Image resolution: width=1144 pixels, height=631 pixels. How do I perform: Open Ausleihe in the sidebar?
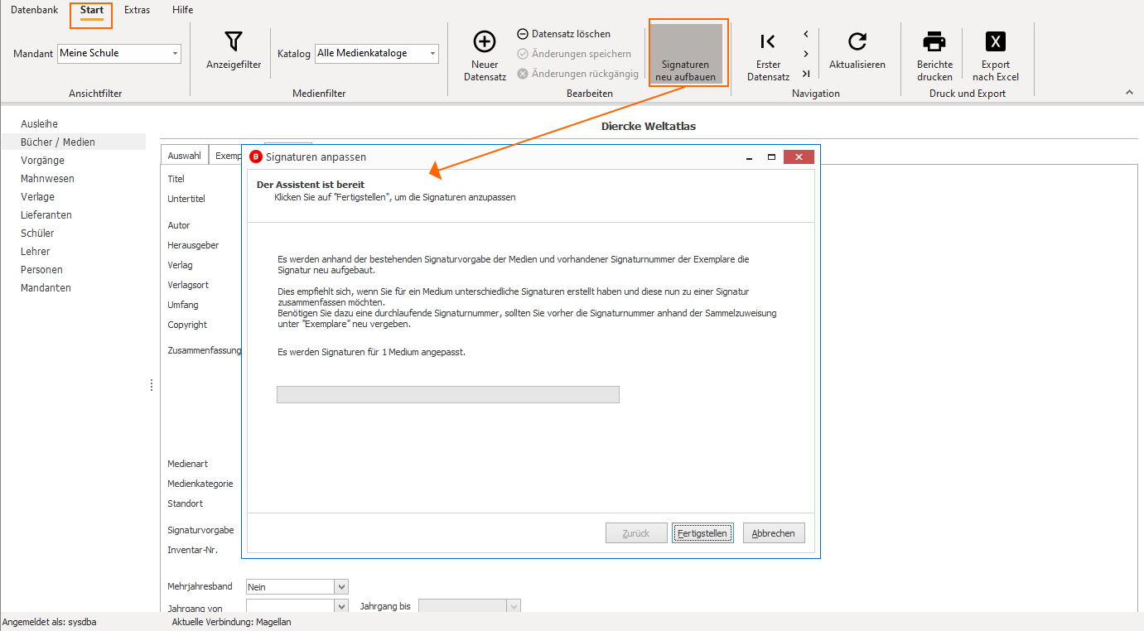(40, 124)
